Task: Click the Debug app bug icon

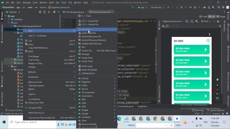Action: pos(181,7)
